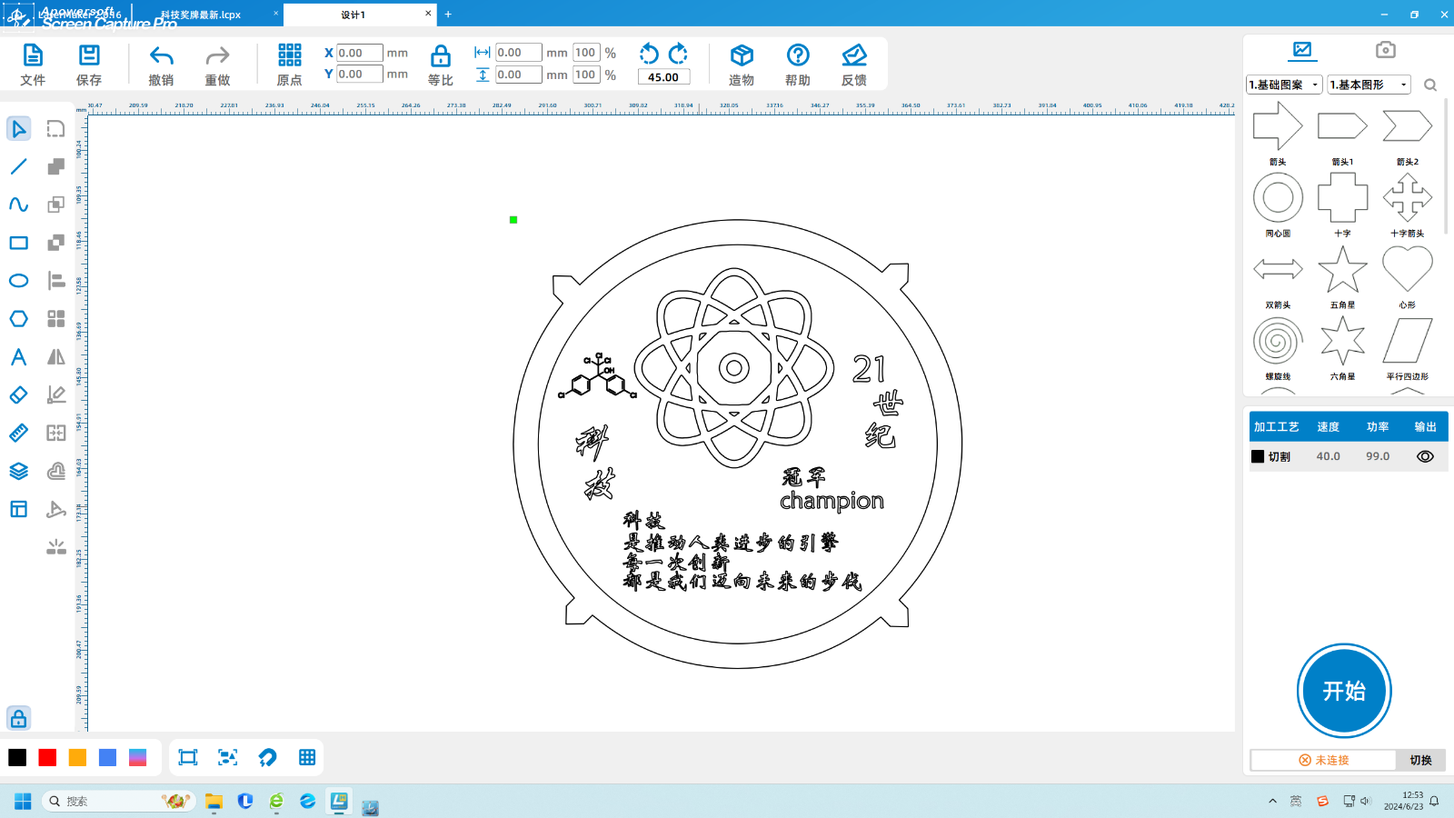The height and width of the screenshot is (818, 1454).
Task: Click the 切换 switch button
Action: pos(1420,760)
